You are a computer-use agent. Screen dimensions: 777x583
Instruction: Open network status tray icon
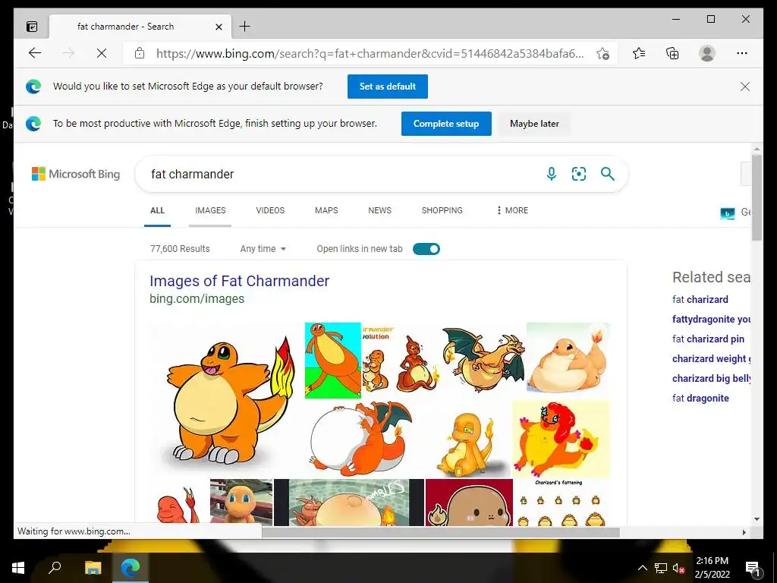[661, 568]
